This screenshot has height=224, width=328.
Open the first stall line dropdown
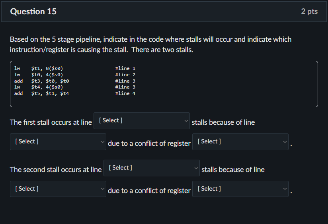pos(141,121)
